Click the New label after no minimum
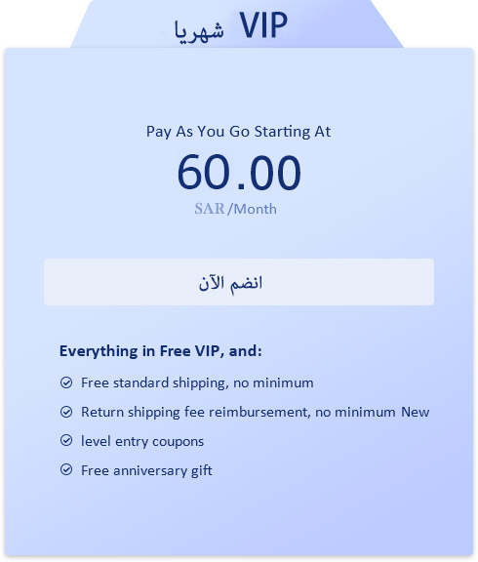 click(x=415, y=412)
